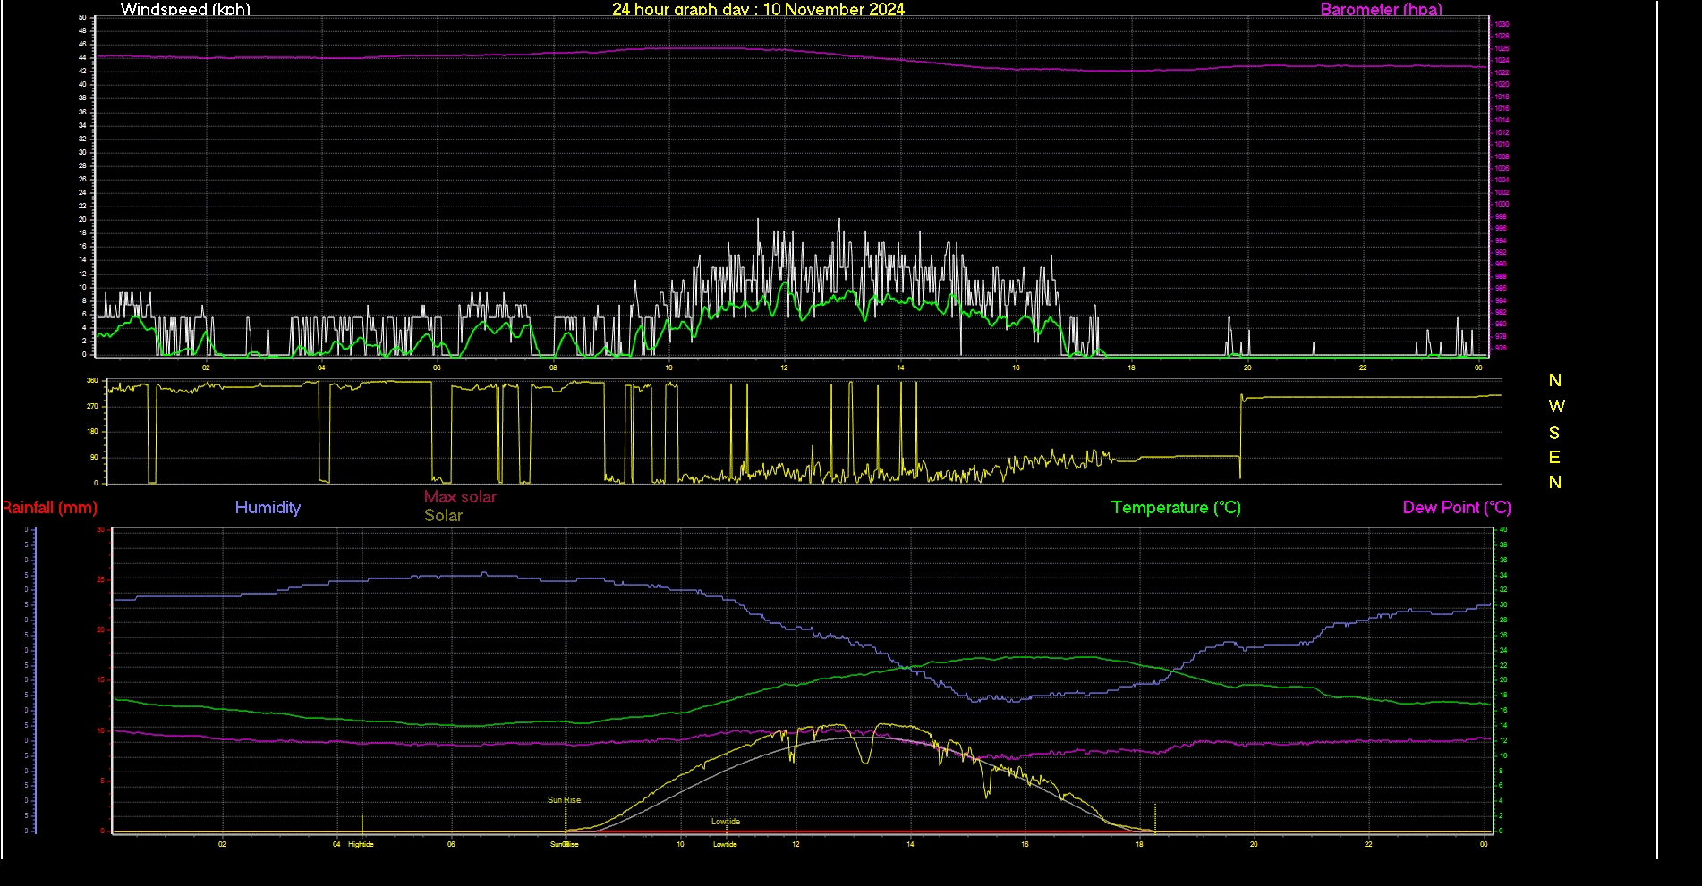The height and width of the screenshot is (886, 1702).
Task: Click the "Windspeed (kph)" graph title
Action: coord(185,9)
